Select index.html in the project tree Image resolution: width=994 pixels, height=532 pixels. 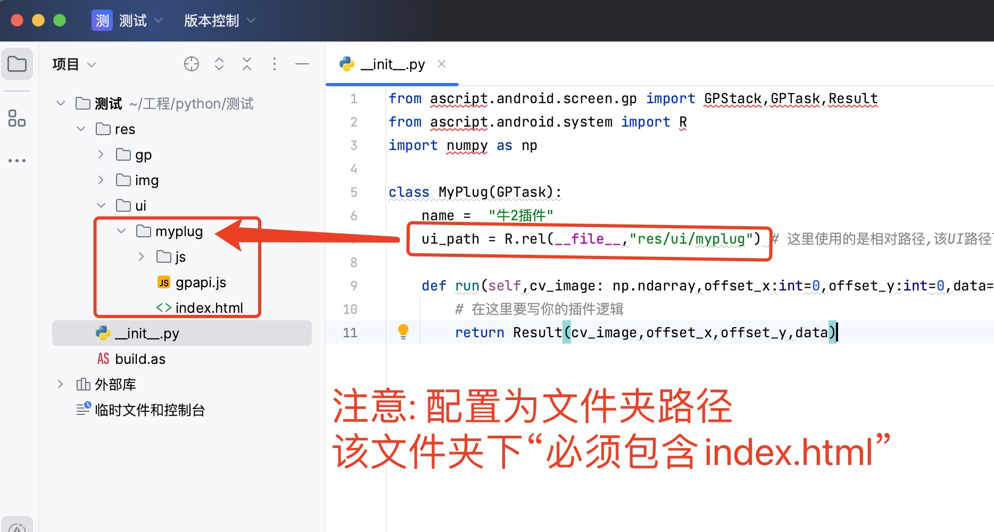209,308
